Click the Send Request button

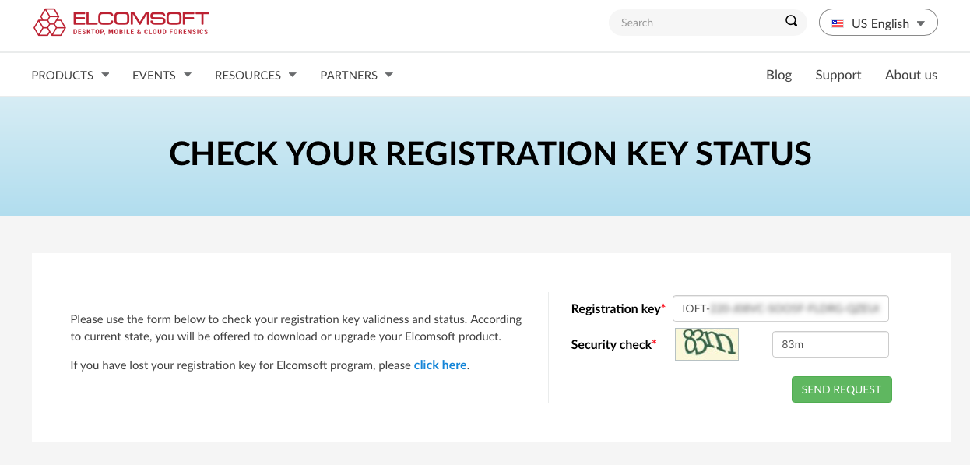[842, 389]
